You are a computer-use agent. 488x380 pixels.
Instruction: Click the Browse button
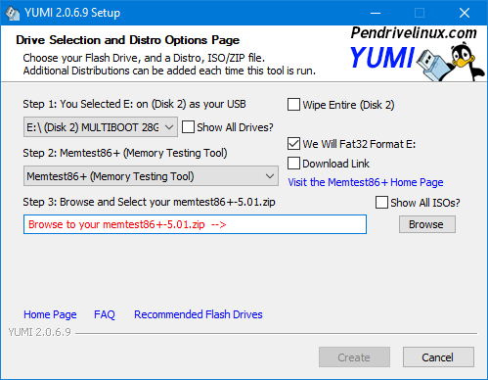tap(427, 224)
